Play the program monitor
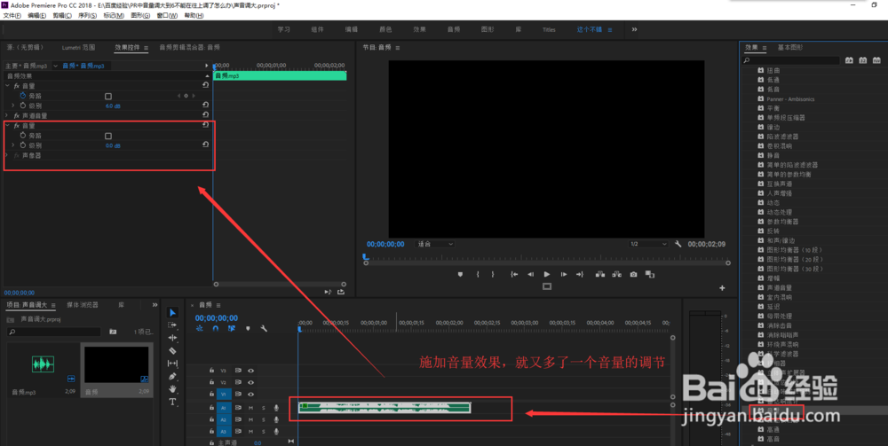Image resolution: width=888 pixels, height=446 pixels. click(x=546, y=274)
